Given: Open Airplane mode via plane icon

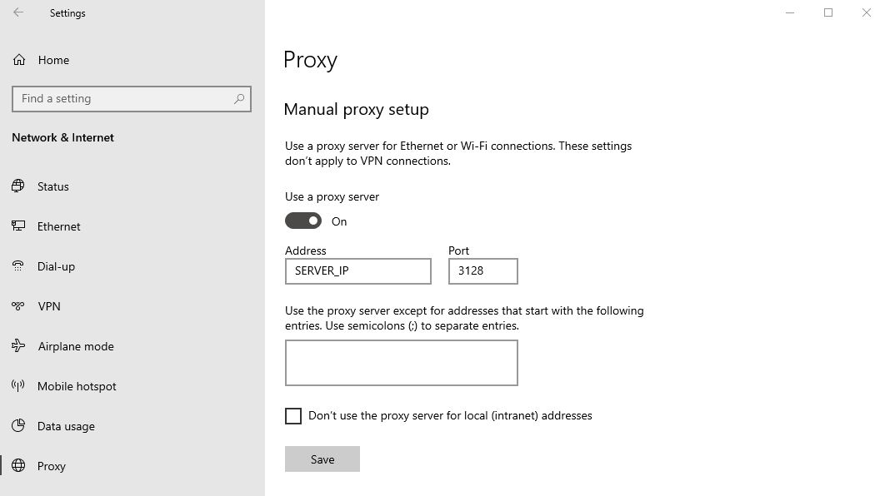Looking at the screenshot, I should pyautogui.click(x=18, y=346).
